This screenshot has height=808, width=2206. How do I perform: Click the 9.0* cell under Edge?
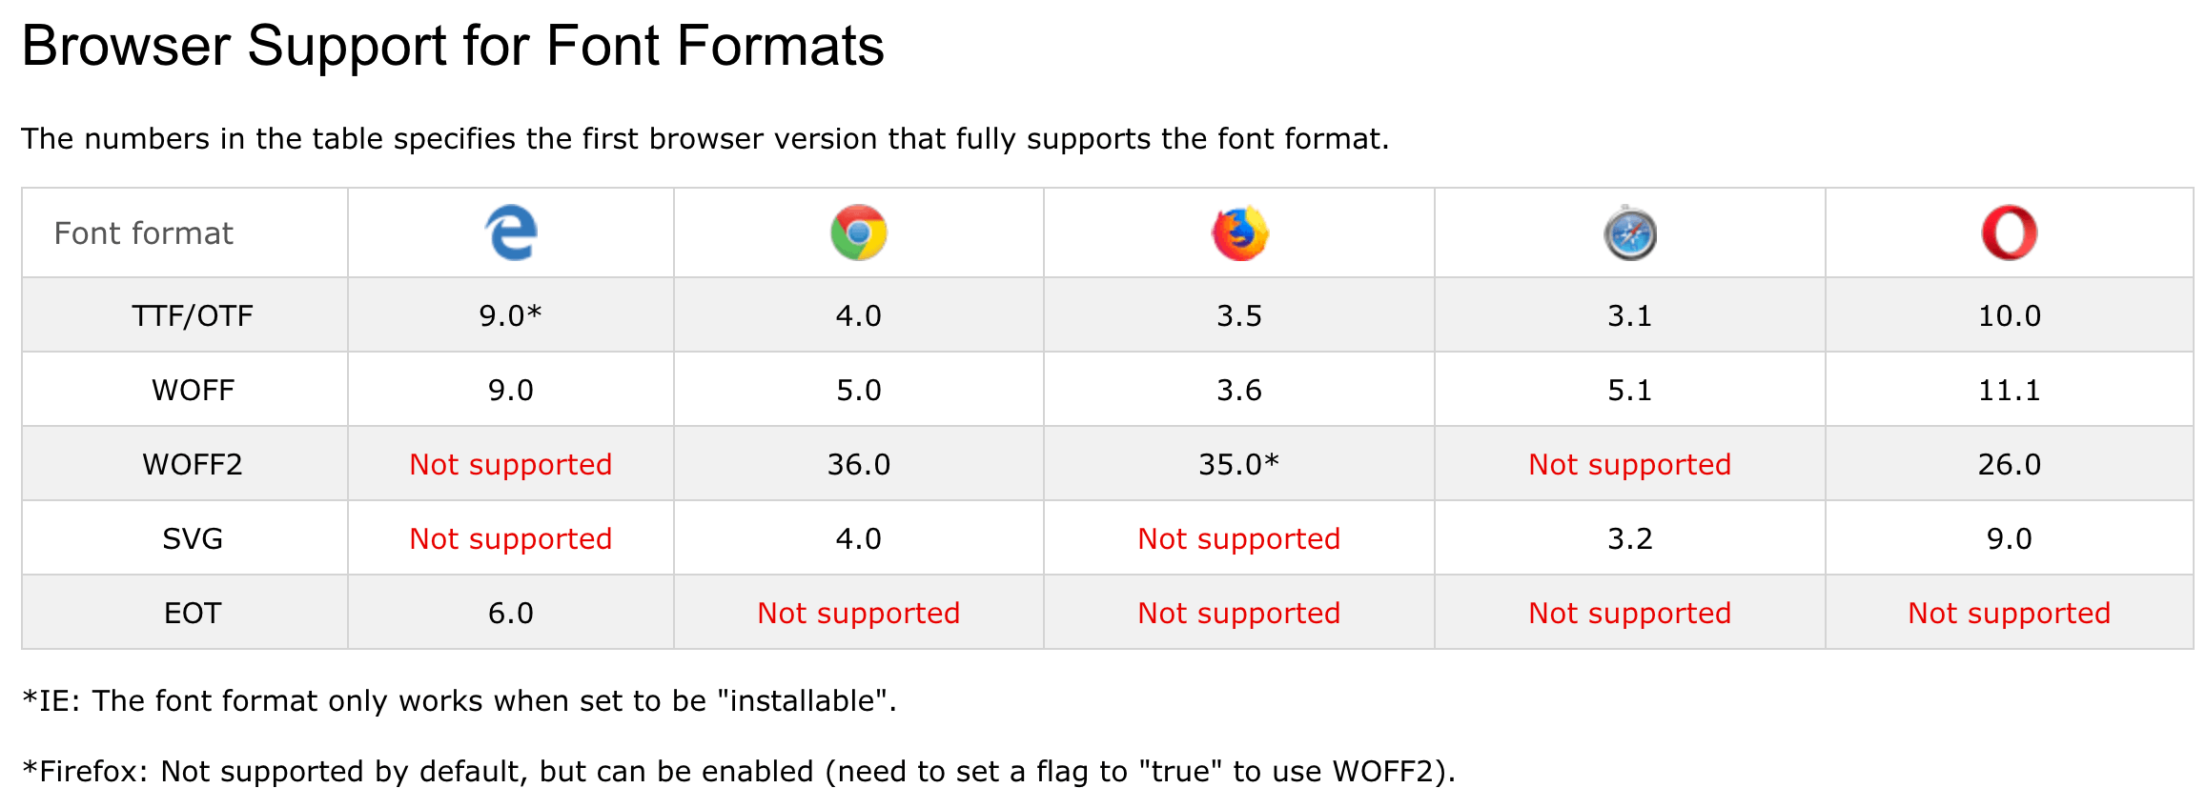click(x=511, y=315)
